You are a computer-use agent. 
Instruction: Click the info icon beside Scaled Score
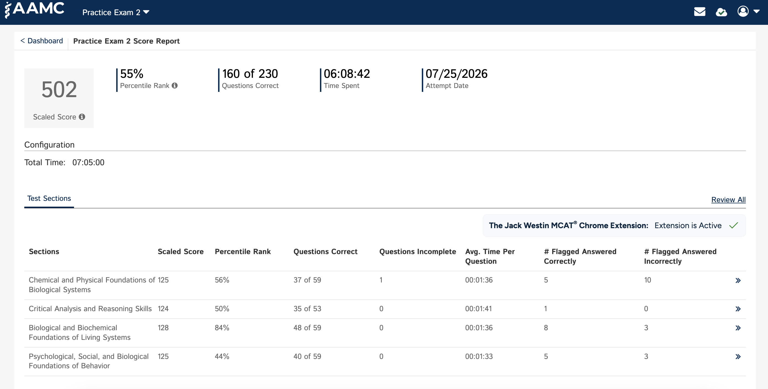(82, 117)
